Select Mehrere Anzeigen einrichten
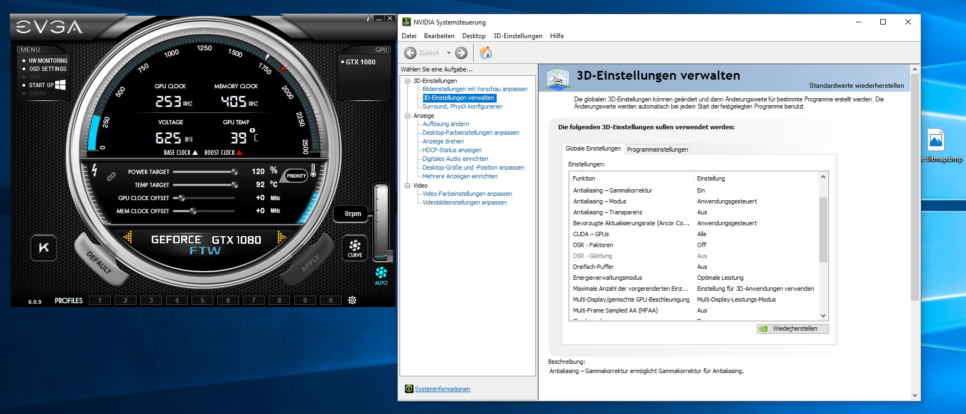966x414 pixels. (x=460, y=176)
